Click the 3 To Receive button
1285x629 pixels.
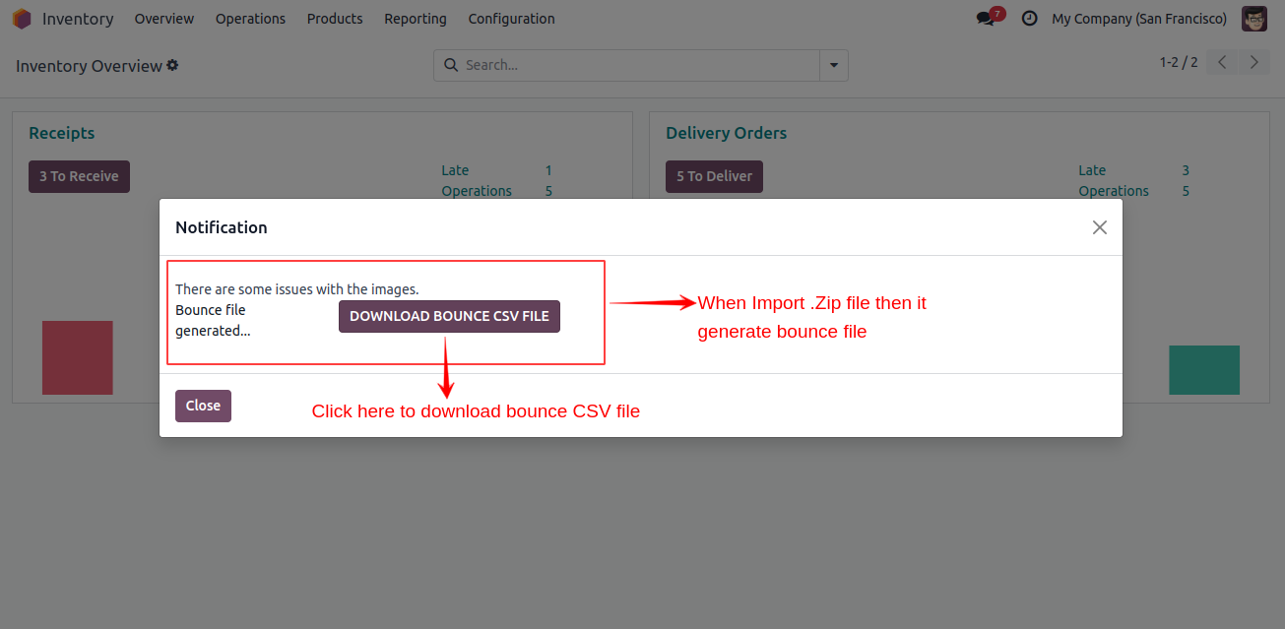79,176
